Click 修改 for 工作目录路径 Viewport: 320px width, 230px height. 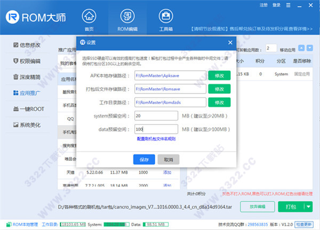[x=219, y=102]
